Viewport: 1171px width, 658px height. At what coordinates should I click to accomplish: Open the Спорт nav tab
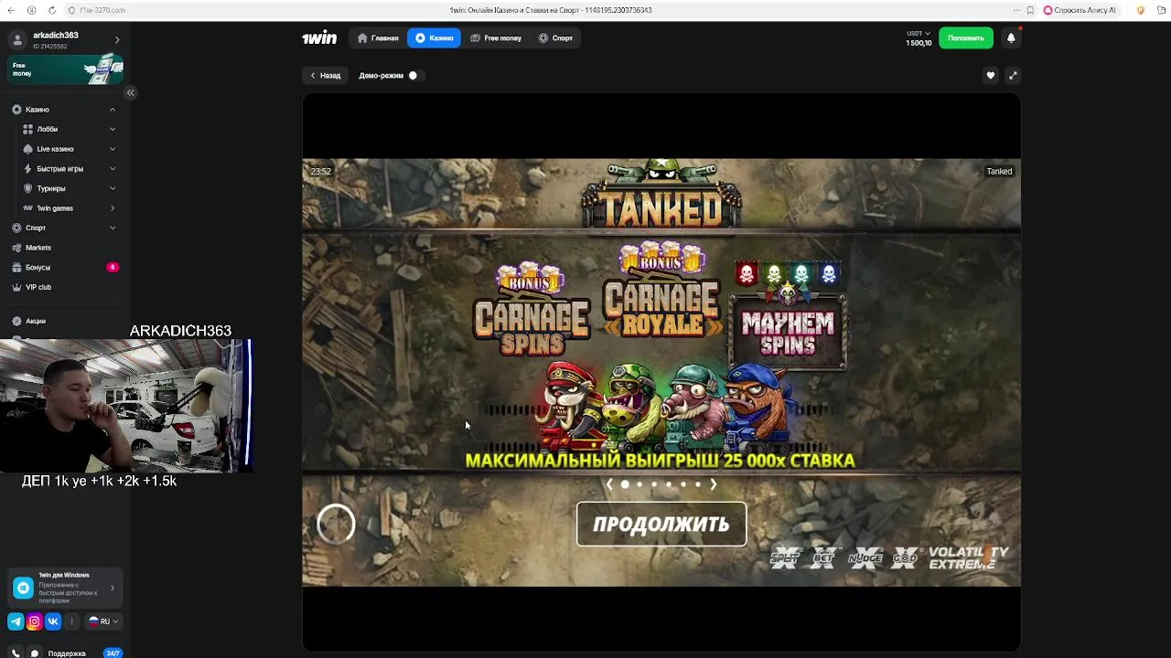(555, 38)
